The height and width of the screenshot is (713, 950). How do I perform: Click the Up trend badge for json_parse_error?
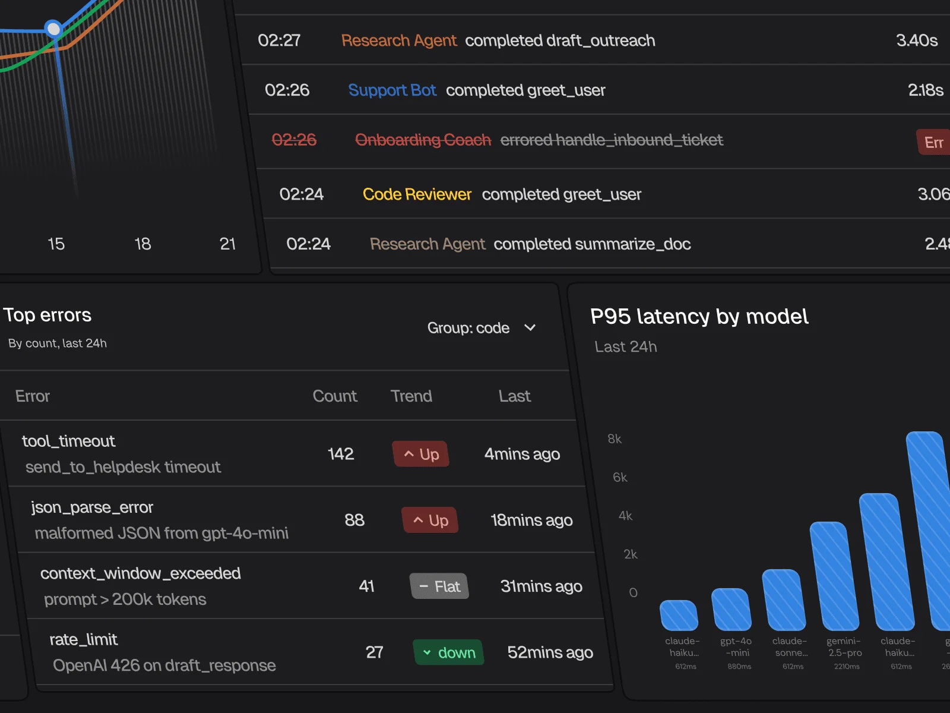430,520
